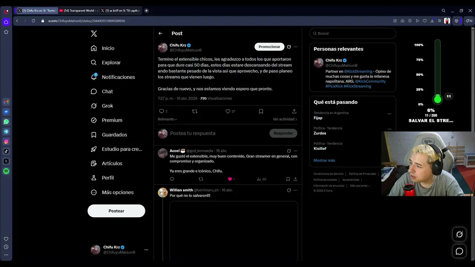Viewport: 475px width, 267px height.
Task: Repost the main post
Action: tap(195, 111)
